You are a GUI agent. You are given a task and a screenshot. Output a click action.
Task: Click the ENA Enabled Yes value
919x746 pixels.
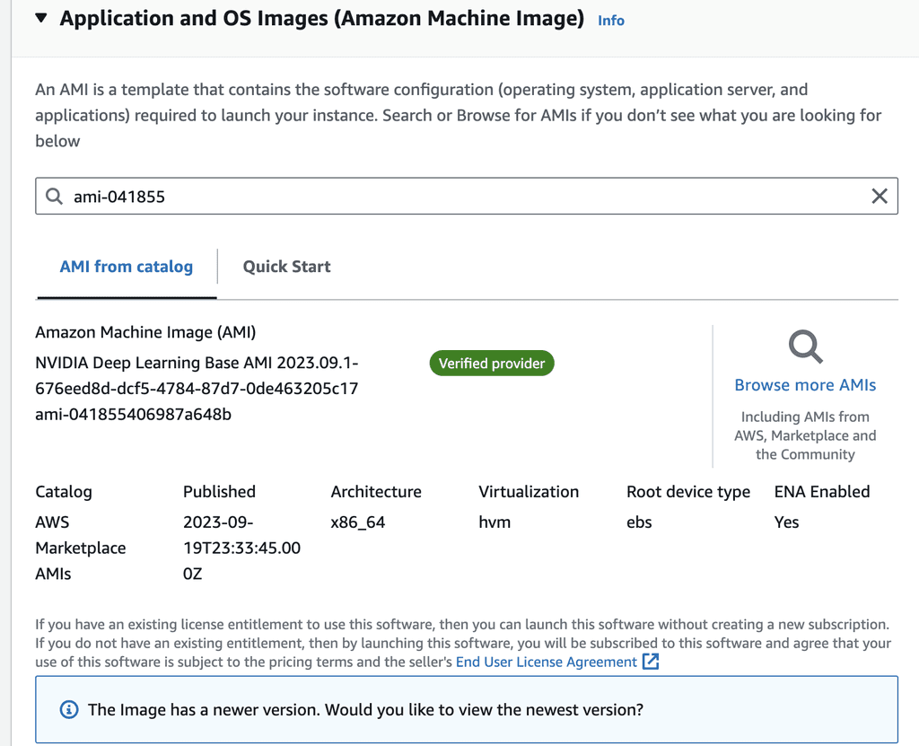click(x=786, y=522)
